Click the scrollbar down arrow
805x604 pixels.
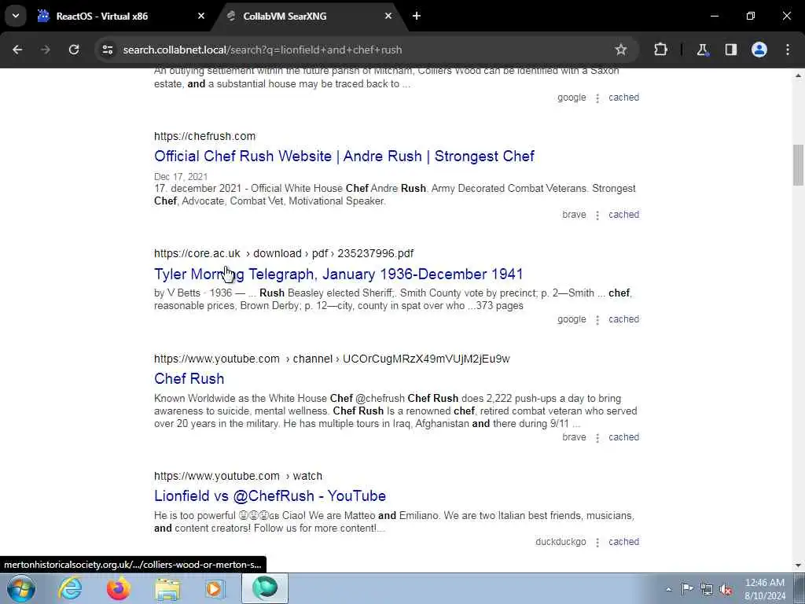(x=798, y=565)
